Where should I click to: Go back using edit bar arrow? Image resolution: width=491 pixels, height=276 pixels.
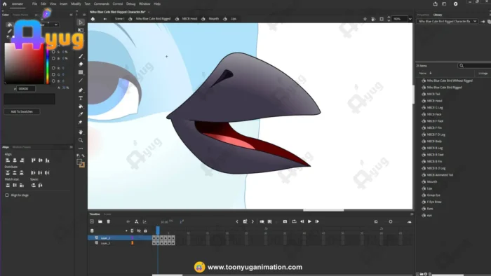pos(105,19)
